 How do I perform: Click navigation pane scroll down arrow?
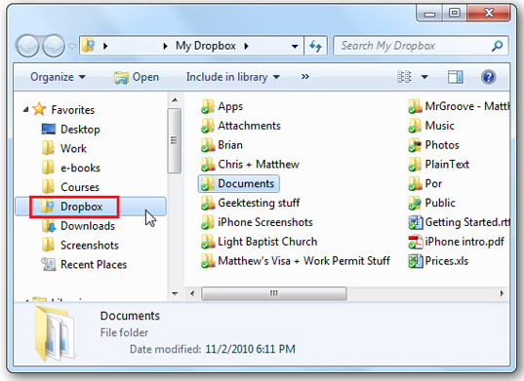click(x=175, y=293)
